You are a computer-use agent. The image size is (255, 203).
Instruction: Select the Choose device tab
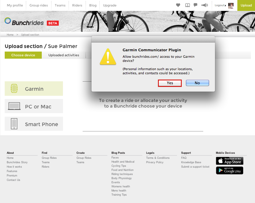pyautogui.click(x=23, y=55)
